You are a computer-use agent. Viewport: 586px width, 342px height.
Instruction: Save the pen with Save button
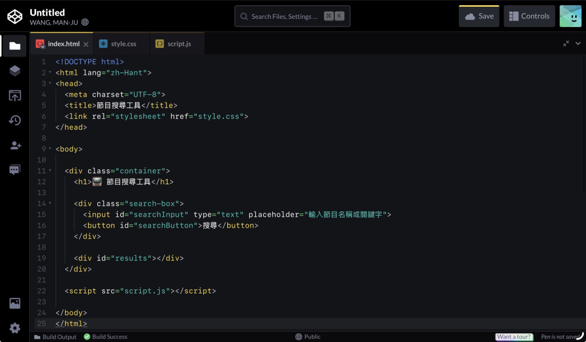pos(479,16)
